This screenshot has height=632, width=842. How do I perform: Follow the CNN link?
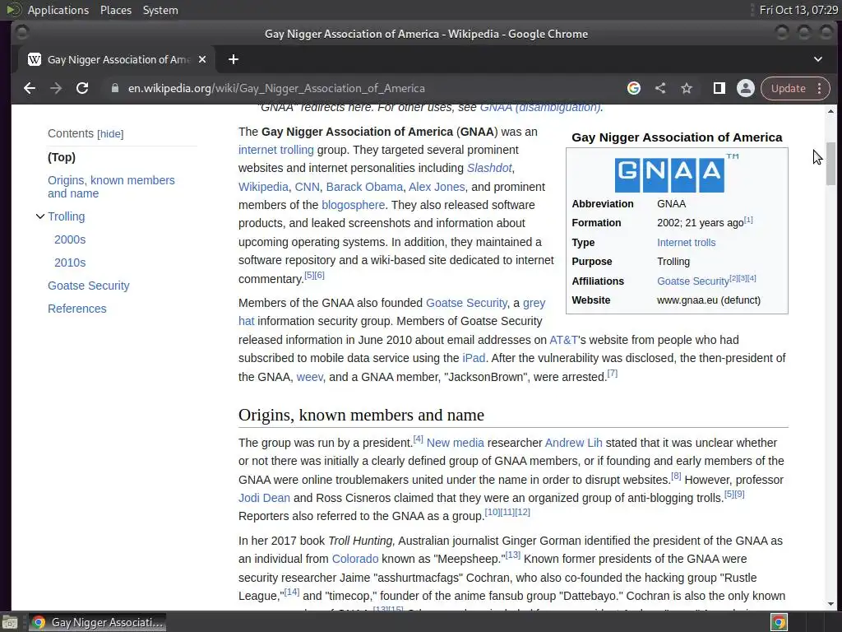[308, 187]
